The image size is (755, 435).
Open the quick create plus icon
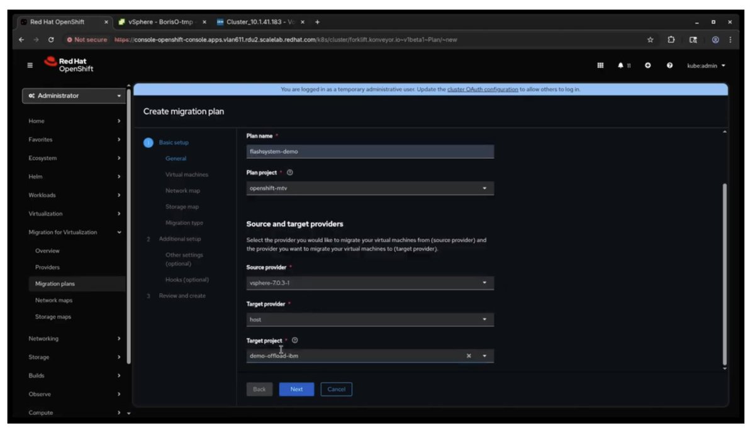pyautogui.click(x=647, y=65)
